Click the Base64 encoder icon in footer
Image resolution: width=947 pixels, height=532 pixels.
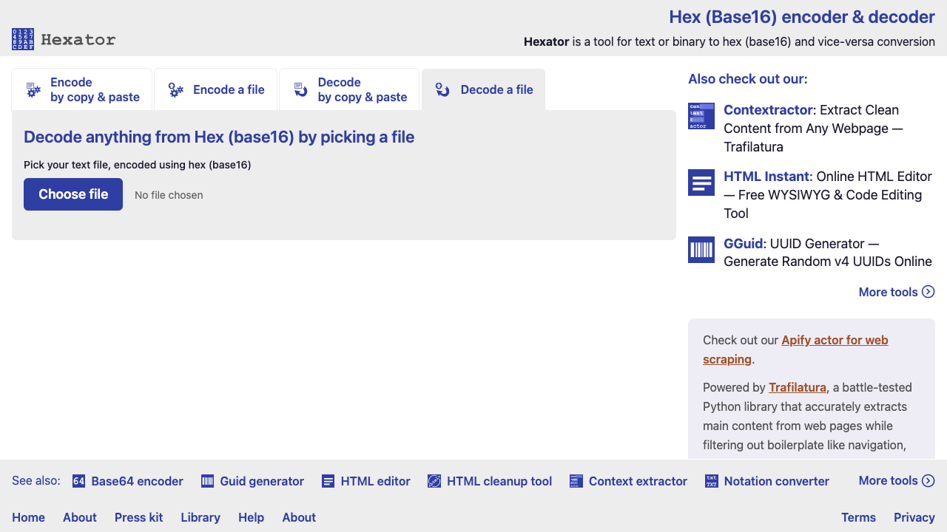(79, 481)
